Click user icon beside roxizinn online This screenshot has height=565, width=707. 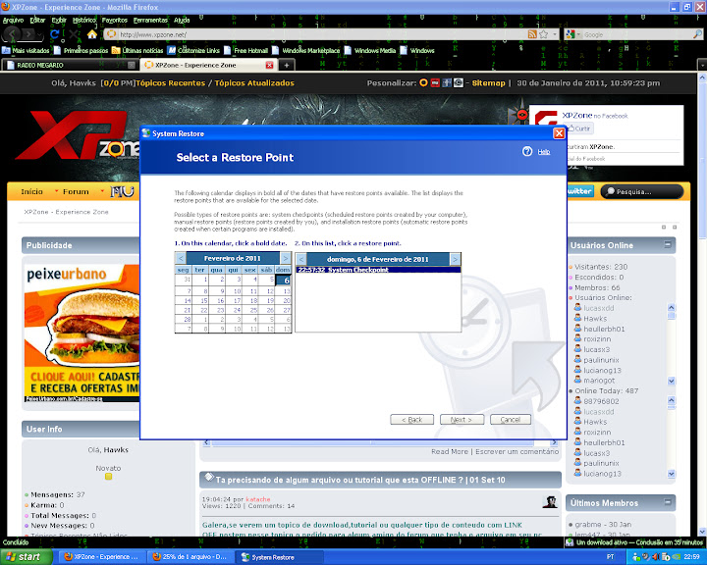pyautogui.click(x=577, y=338)
